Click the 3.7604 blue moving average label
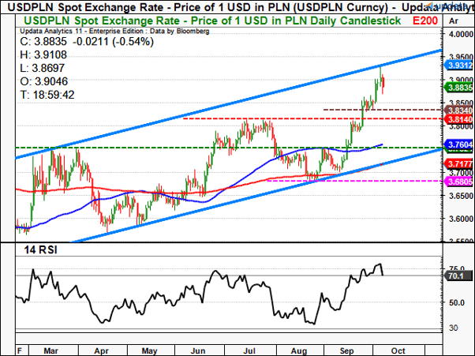 [458, 144]
